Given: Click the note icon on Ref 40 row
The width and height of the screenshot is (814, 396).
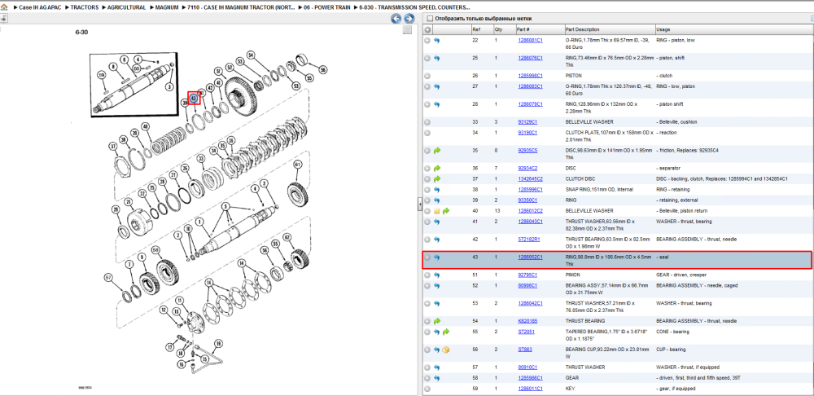Looking at the screenshot, I should click(x=436, y=211).
